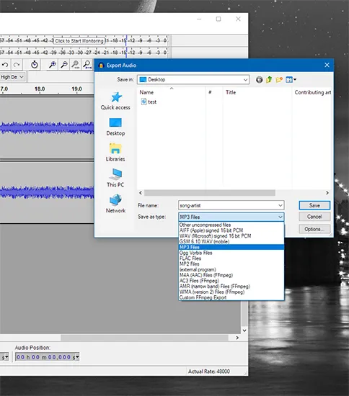The image size is (349, 396).
Task: Open Network in the places sidebar
Action: coord(115,204)
